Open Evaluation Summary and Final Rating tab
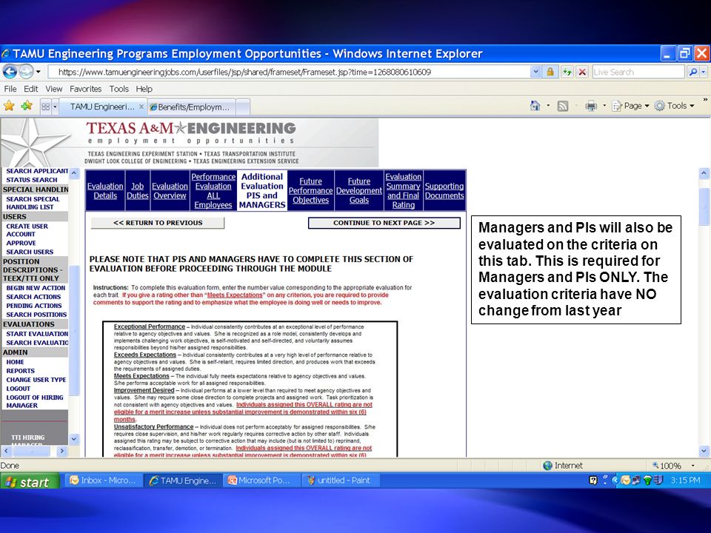This screenshot has width=711, height=533. (403, 191)
